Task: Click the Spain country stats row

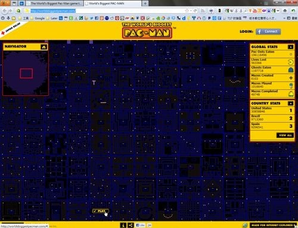Action: pyautogui.click(x=272, y=126)
